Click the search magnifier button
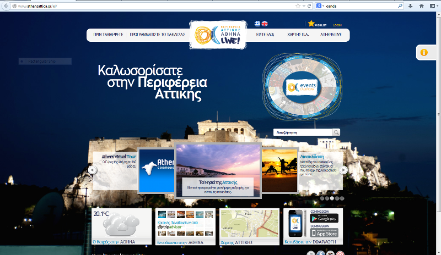Viewport: 441px width, 255px height. [x=336, y=132]
